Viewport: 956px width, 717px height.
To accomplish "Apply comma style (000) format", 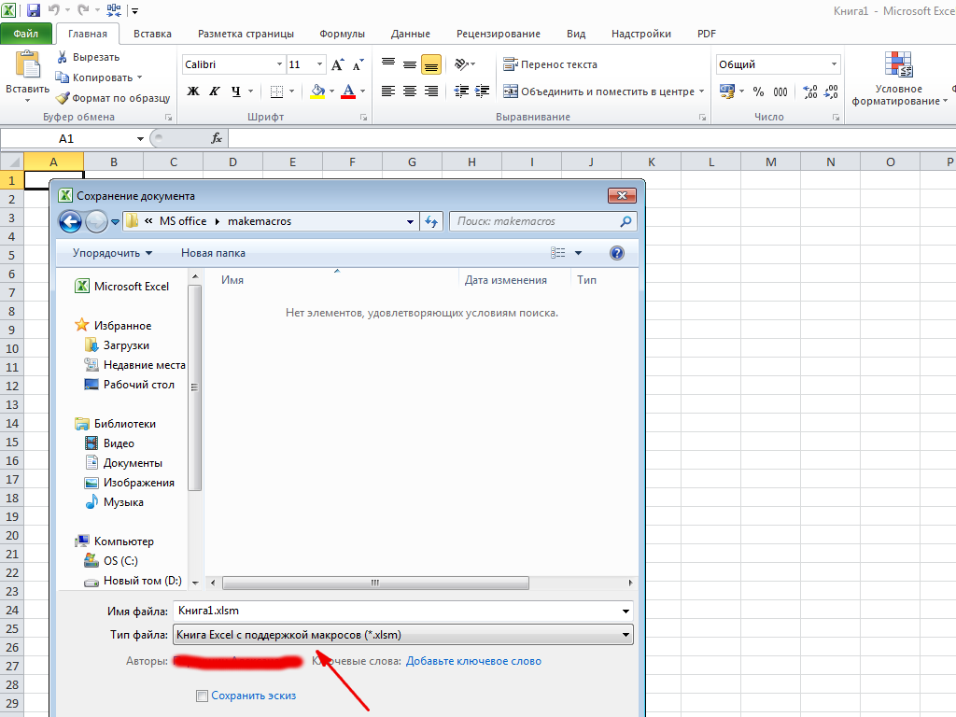I will [x=780, y=91].
